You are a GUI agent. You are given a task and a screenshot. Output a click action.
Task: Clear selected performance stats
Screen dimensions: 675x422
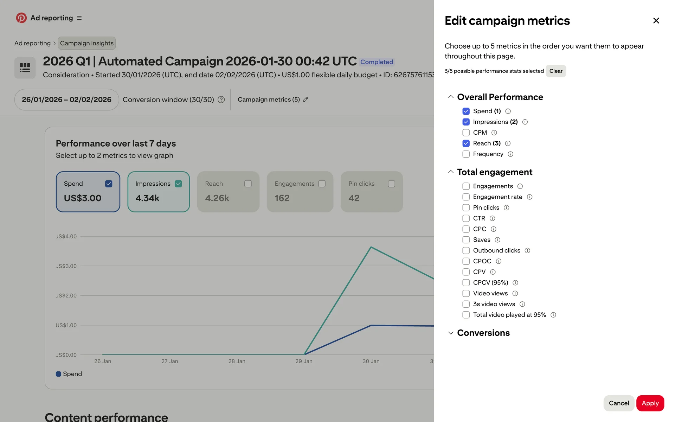click(x=555, y=71)
